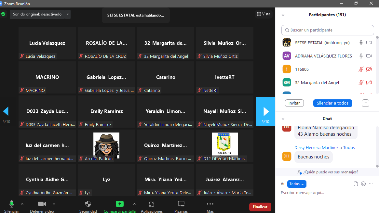Expand audio options caret beside Silenciar
Screen dimensions: 379x213
(22, 204)
